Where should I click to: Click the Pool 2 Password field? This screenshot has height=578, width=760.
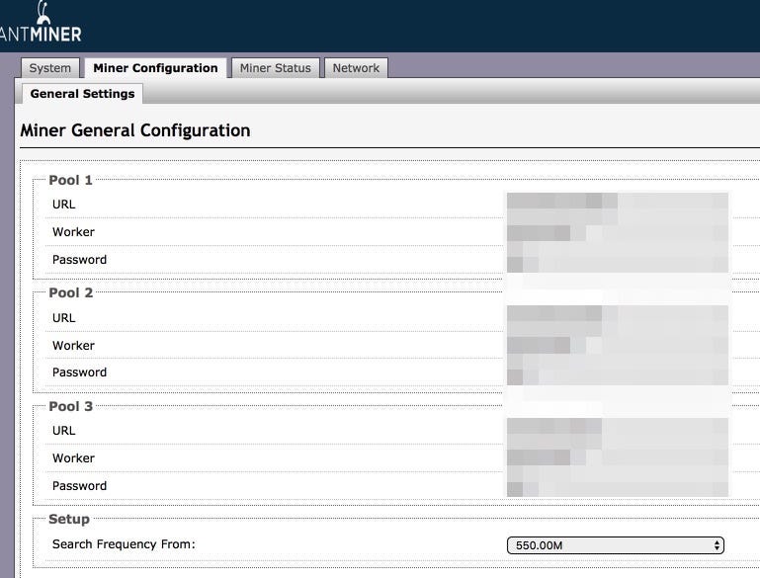(x=617, y=373)
